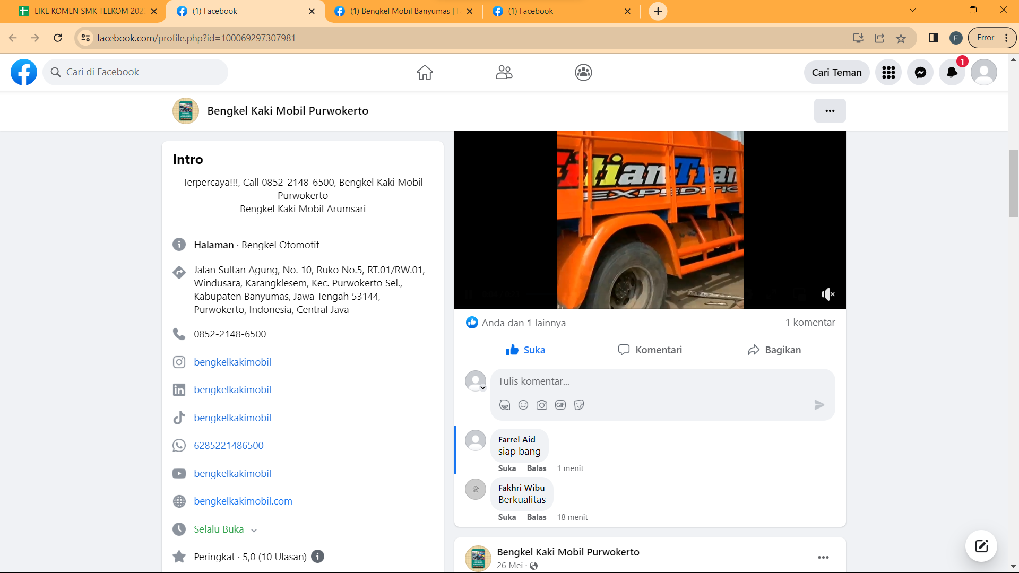Unmute the video sound
Screen dimensions: 1019x573
[x=828, y=294]
